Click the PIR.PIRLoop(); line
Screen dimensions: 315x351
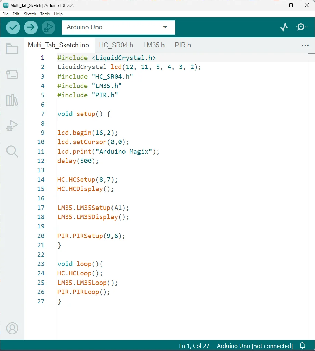[84, 292]
